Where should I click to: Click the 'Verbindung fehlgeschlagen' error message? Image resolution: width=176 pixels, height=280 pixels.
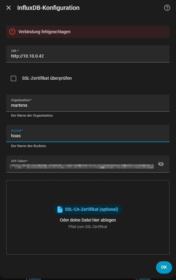click(x=45, y=32)
